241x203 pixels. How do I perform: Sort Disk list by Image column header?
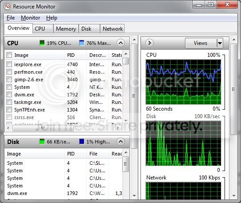(35, 154)
